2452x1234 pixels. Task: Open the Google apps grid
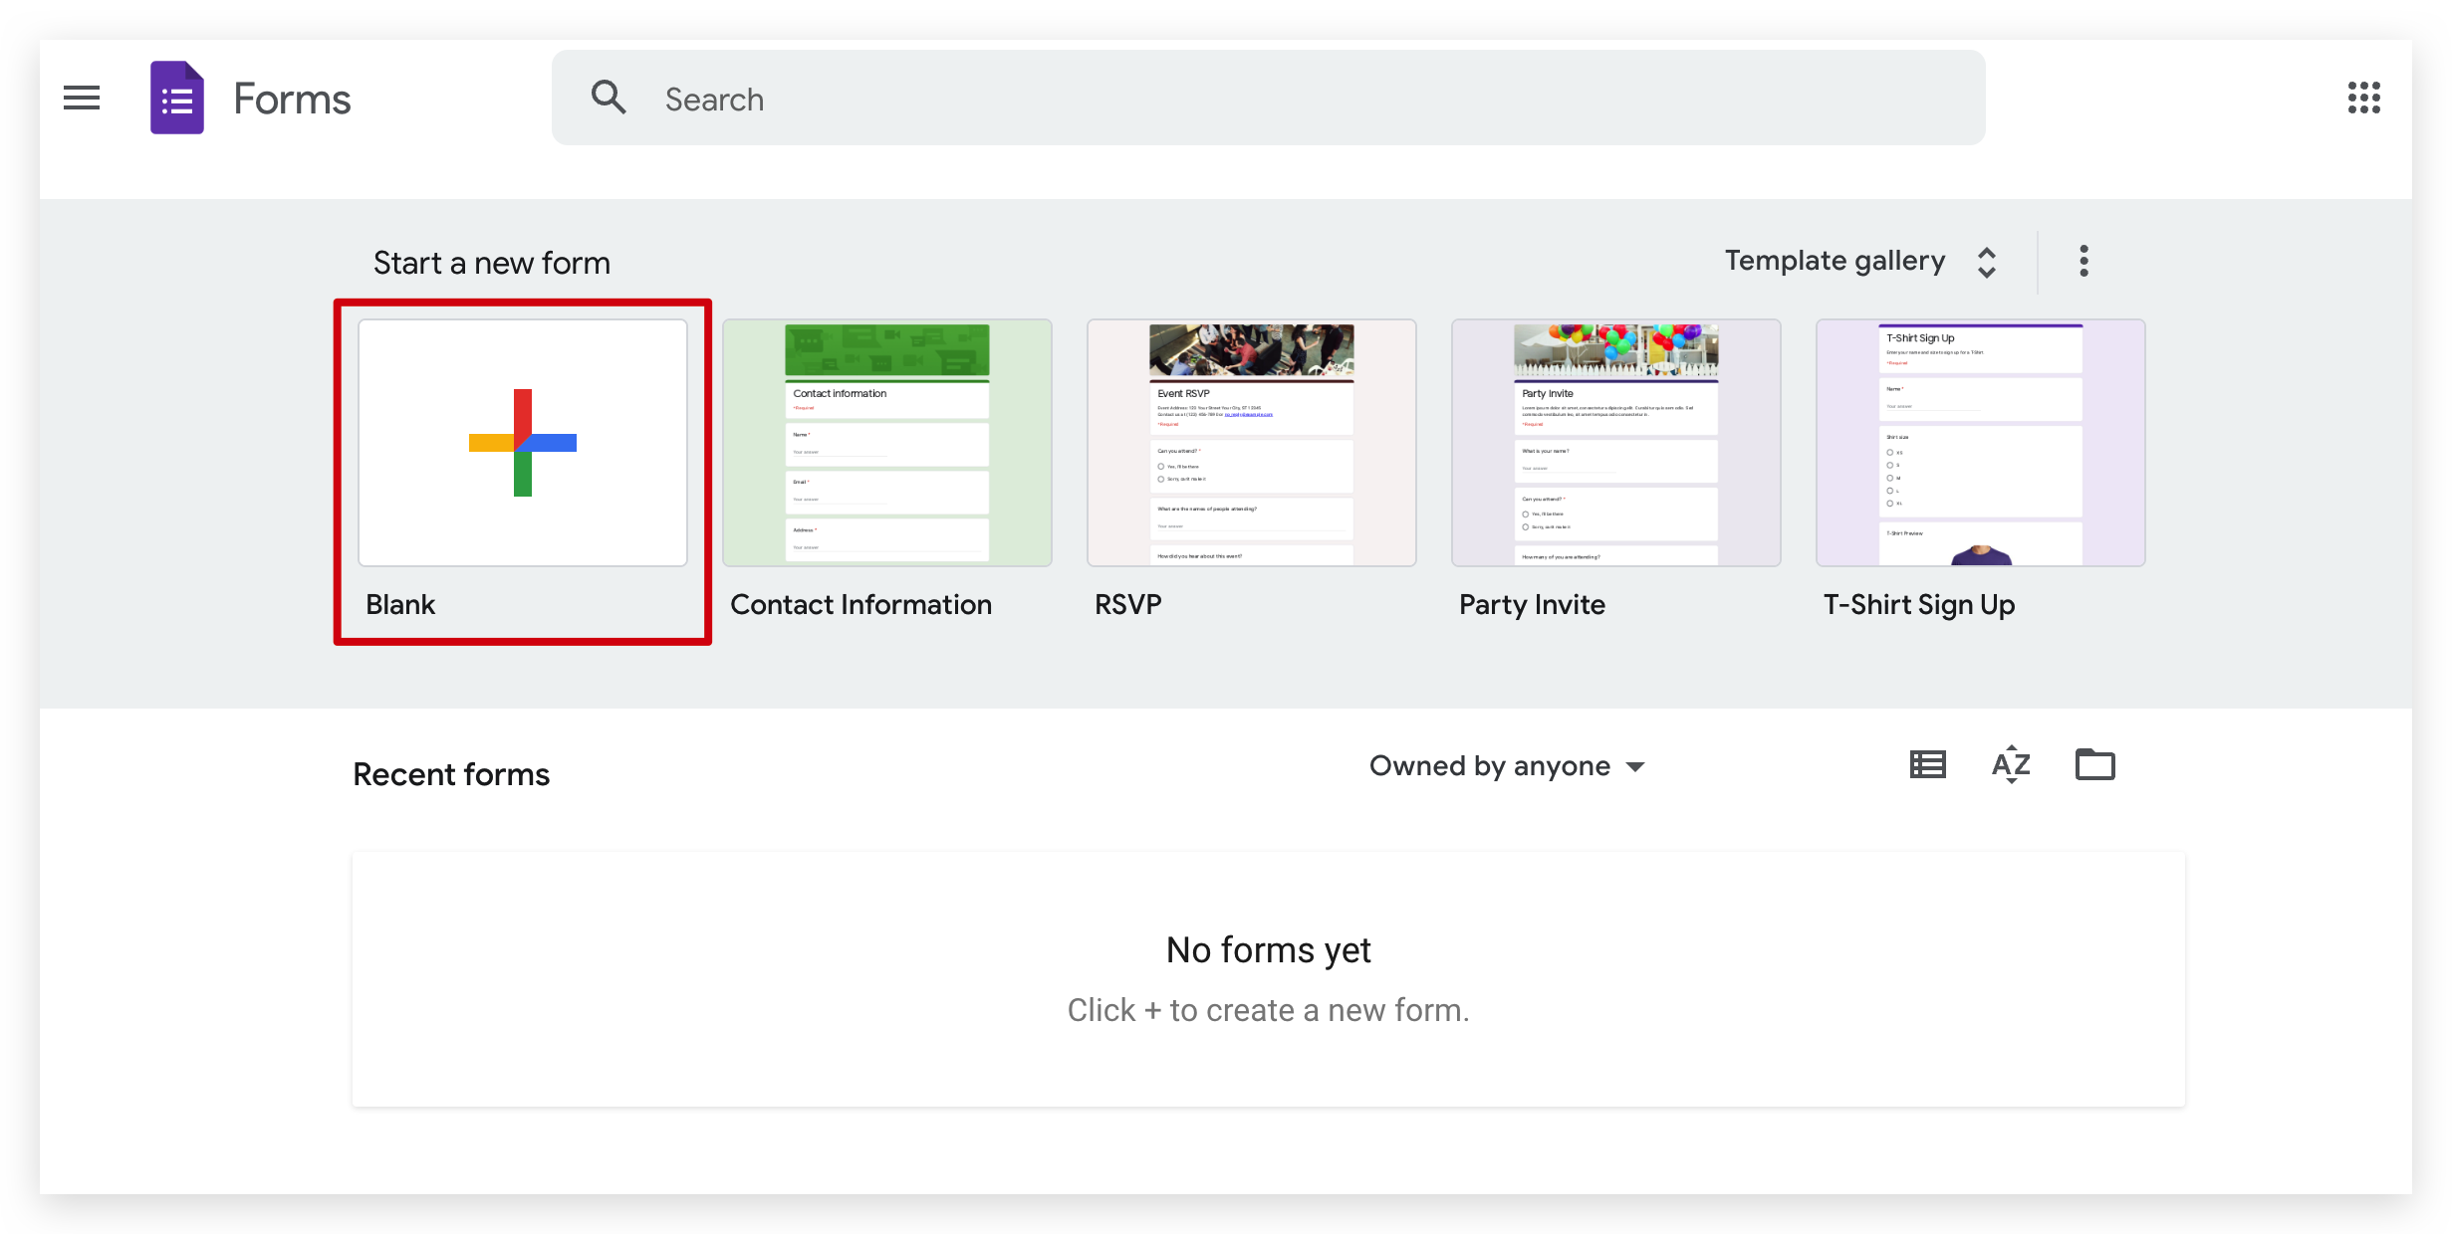point(2363,98)
